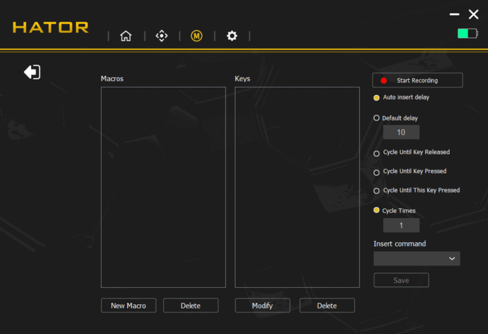Click the green battery status indicator

(x=467, y=33)
